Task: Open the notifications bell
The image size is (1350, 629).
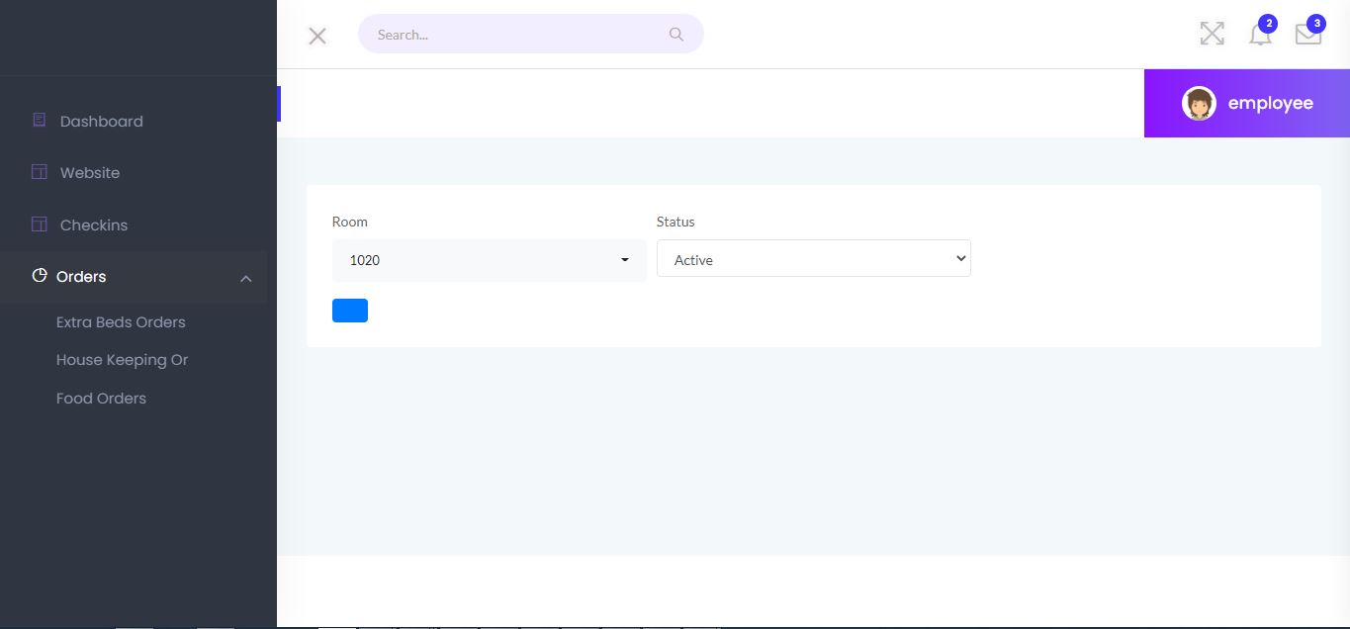Action: point(1260,34)
